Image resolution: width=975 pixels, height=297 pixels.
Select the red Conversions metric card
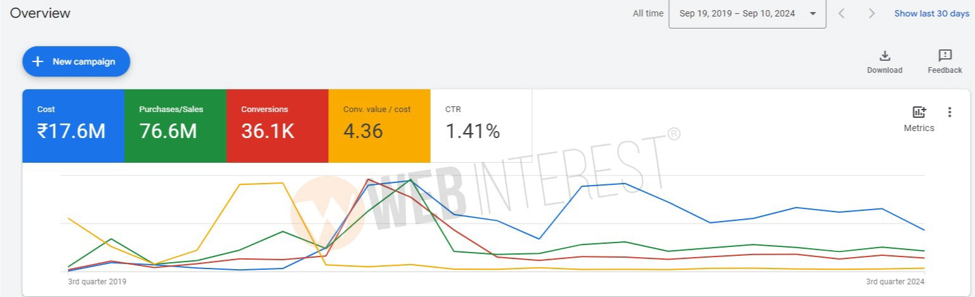277,125
